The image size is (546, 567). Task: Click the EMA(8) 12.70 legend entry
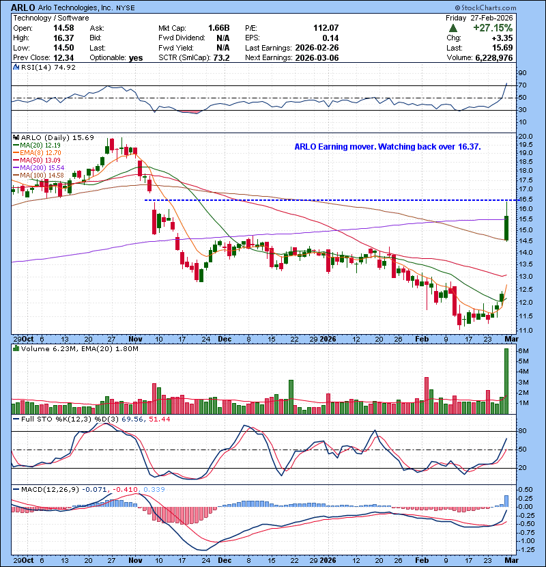[x=37, y=152]
